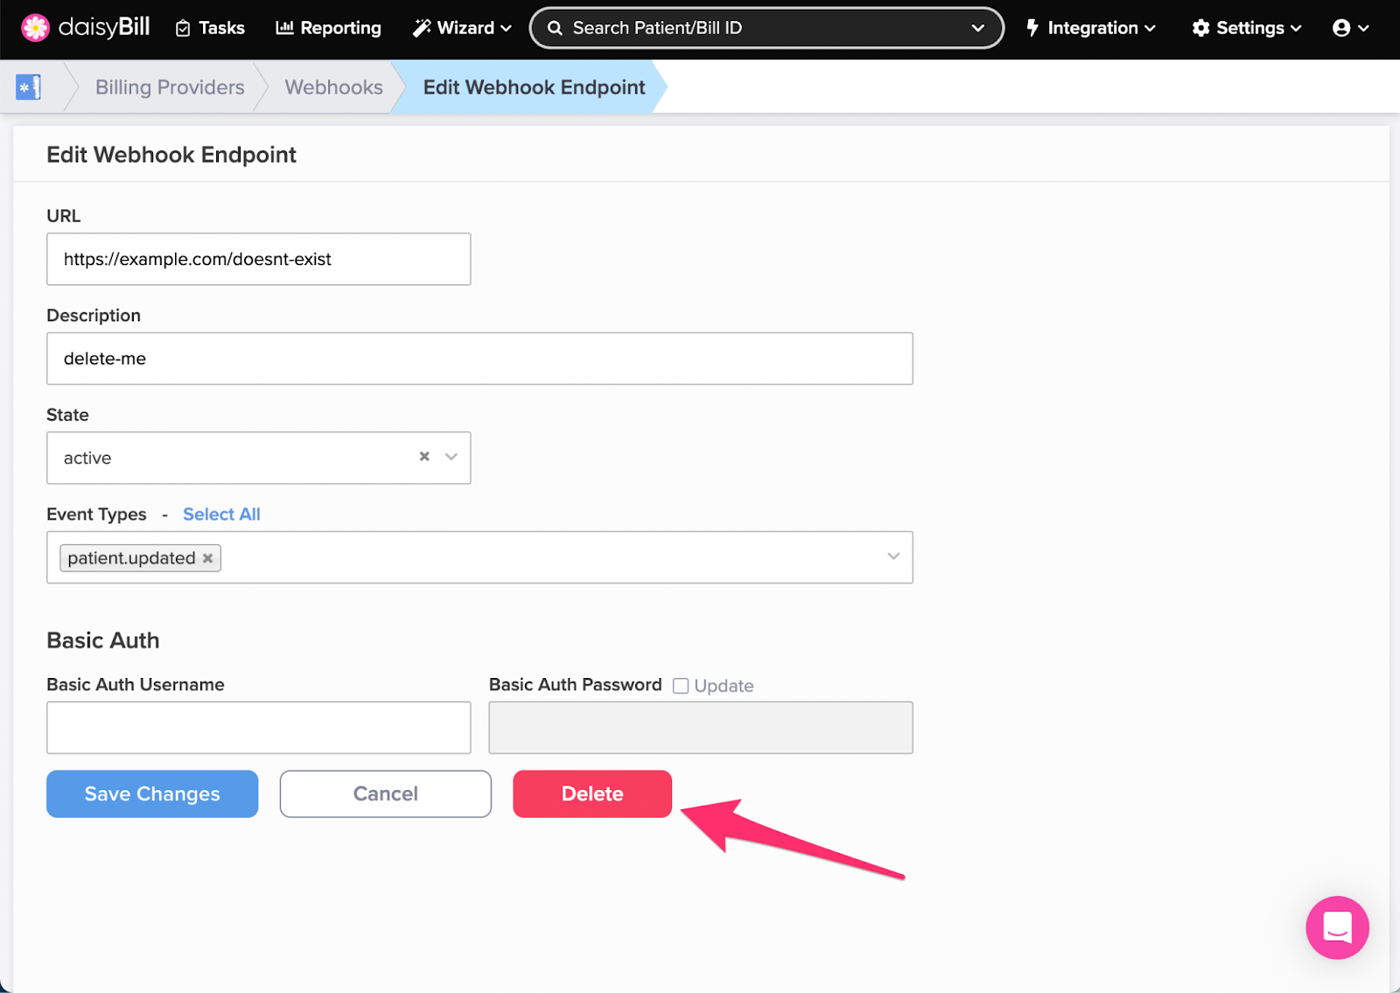Click the Basic Auth Username field
This screenshot has height=993, width=1400.
[258, 728]
